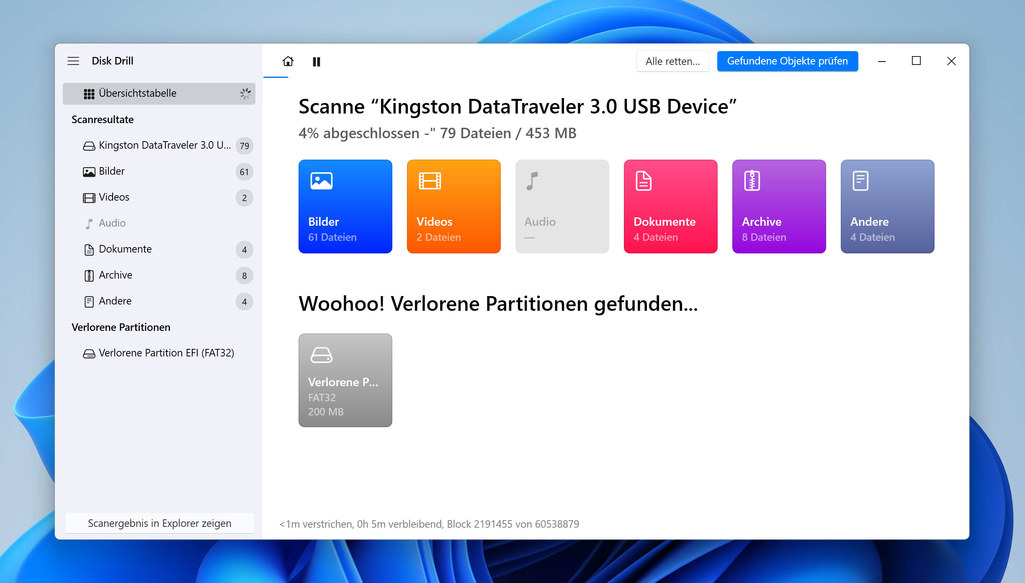The width and height of the screenshot is (1025, 583).
Task: Click the Übersichtstabelle grid icon
Action: click(x=89, y=94)
